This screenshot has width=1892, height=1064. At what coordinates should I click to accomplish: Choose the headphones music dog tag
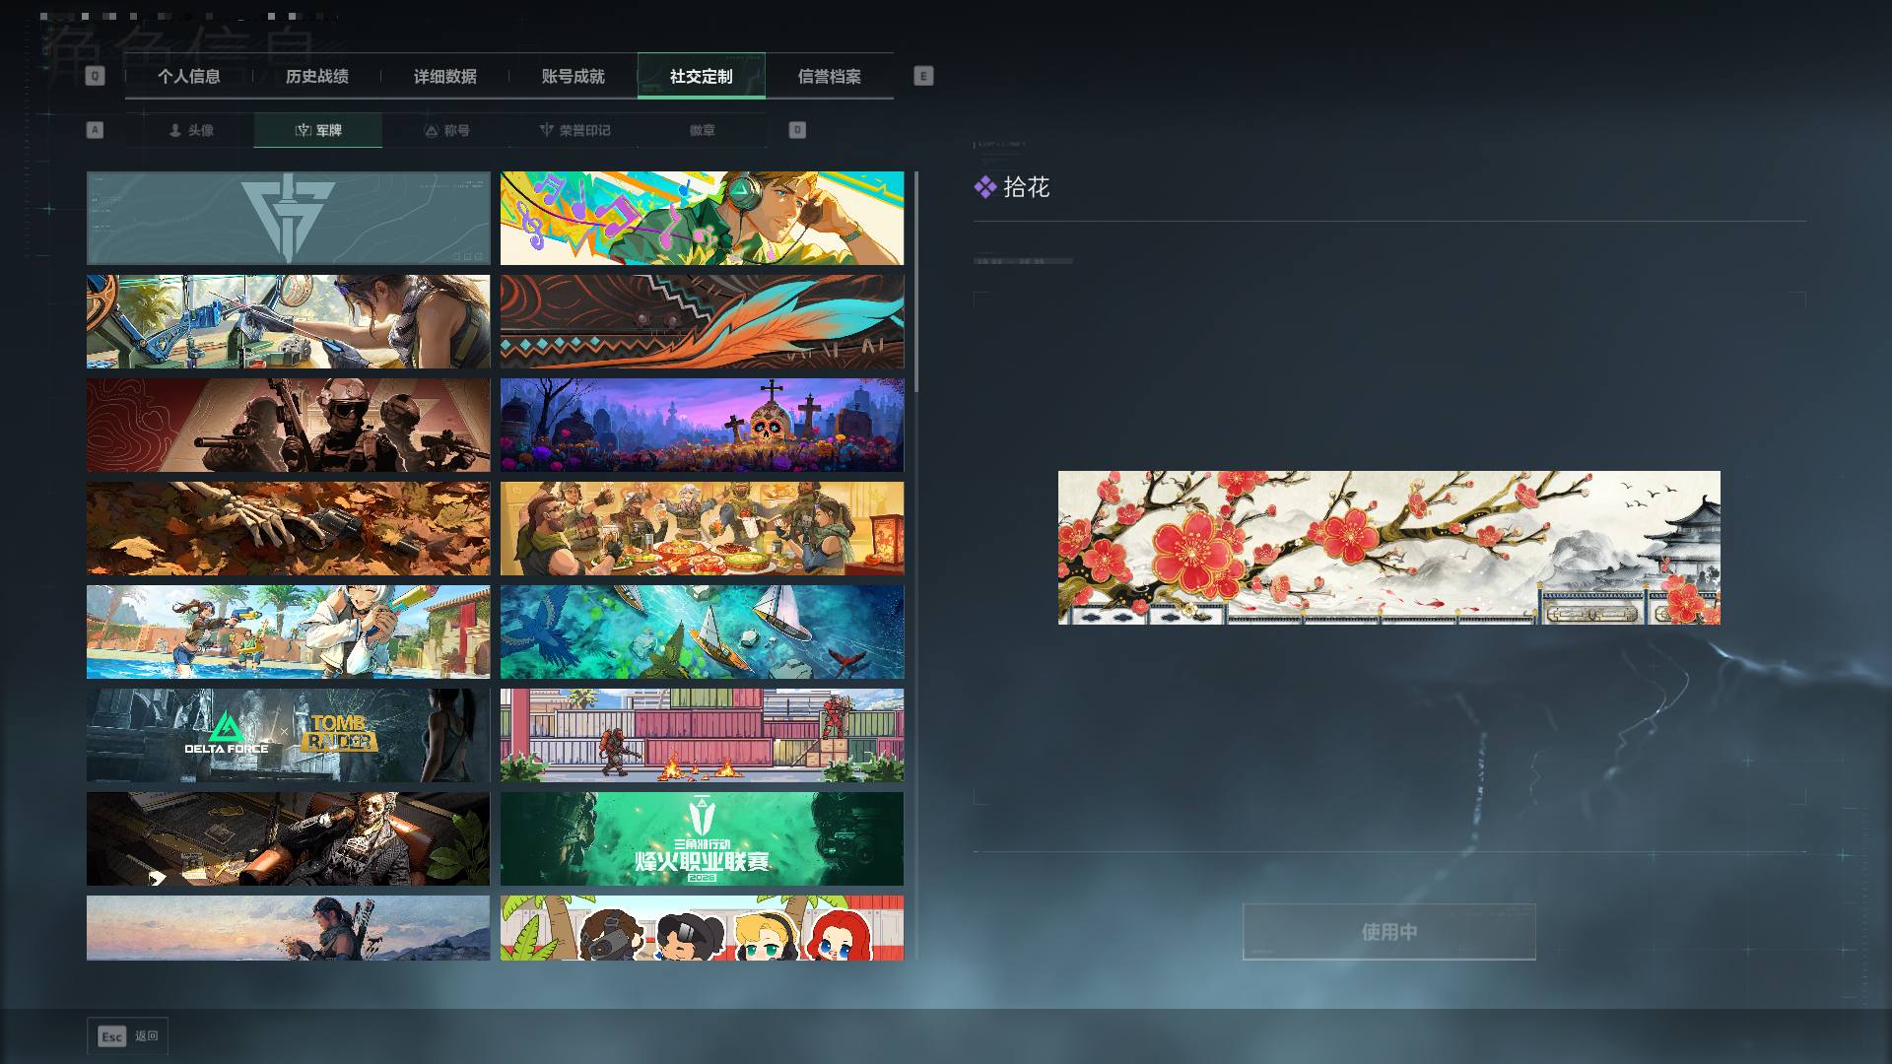pyautogui.click(x=702, y=219)
